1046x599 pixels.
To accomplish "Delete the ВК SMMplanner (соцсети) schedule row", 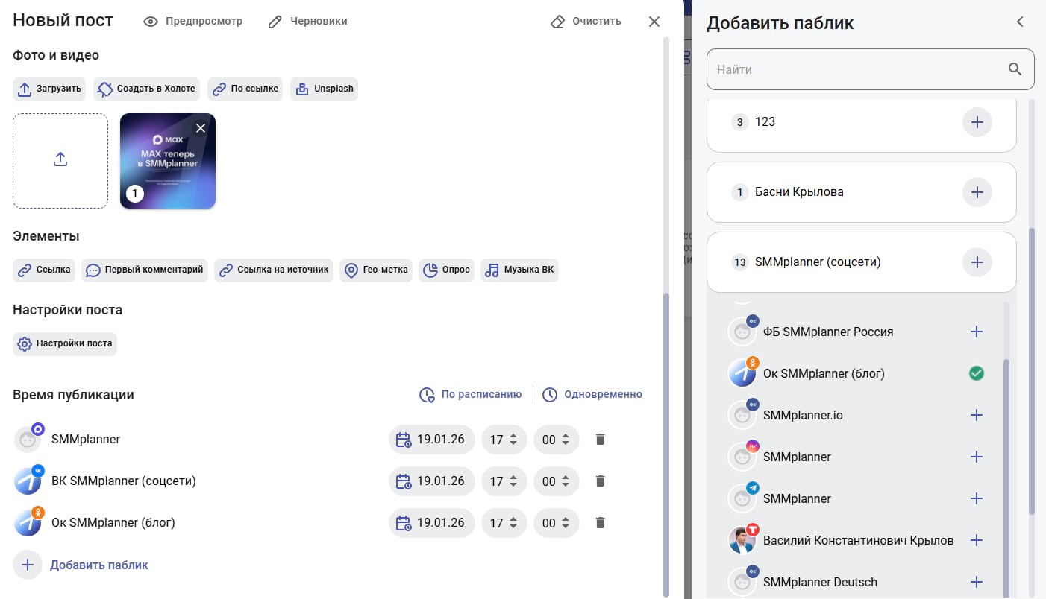I will 600,481.
